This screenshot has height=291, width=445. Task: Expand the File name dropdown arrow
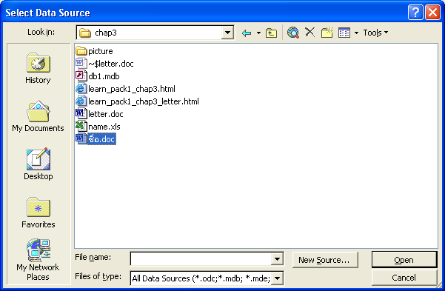pos(277,258)
